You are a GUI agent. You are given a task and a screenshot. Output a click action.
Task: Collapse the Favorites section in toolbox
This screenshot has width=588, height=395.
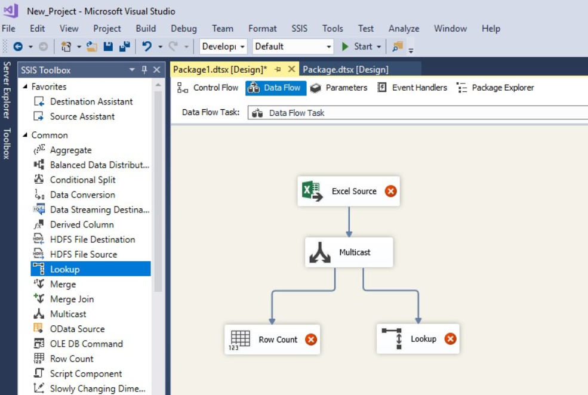point(25,87)
